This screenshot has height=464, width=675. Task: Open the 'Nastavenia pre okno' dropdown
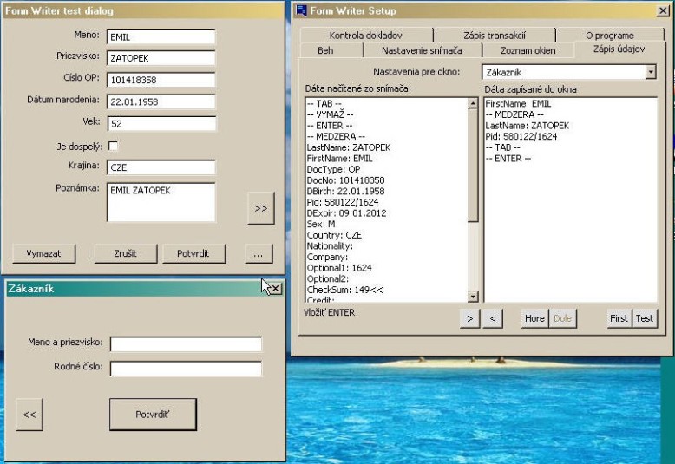pos(651,73)
